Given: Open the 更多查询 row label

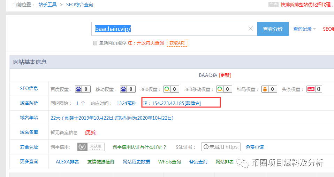Looking at the screenshot, I should pyautogui.click(x=29, y=161).
